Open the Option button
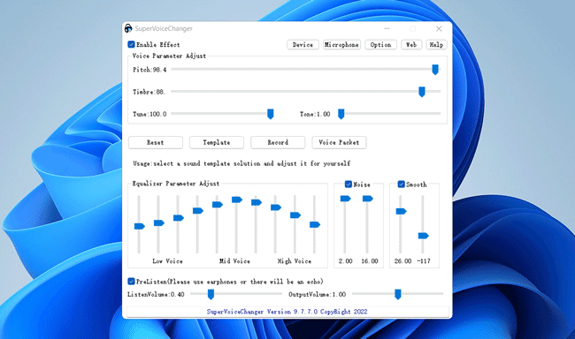 [x=380, y=45]
